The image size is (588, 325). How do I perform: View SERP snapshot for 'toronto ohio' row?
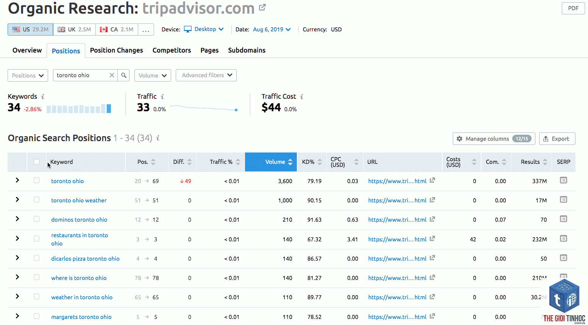point(563,180)
